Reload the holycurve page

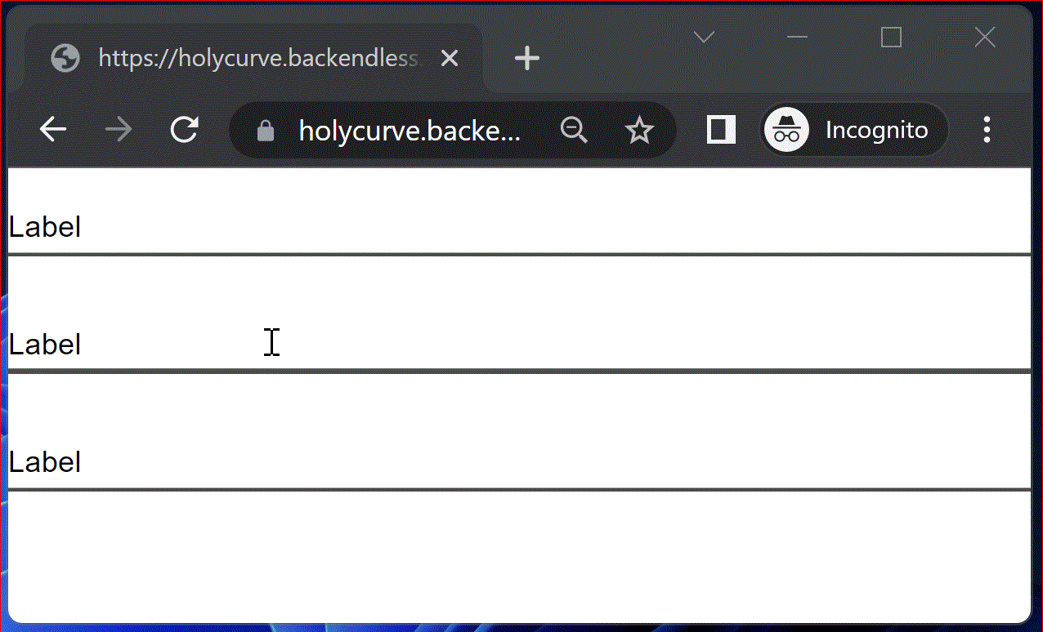pos(183,129)
